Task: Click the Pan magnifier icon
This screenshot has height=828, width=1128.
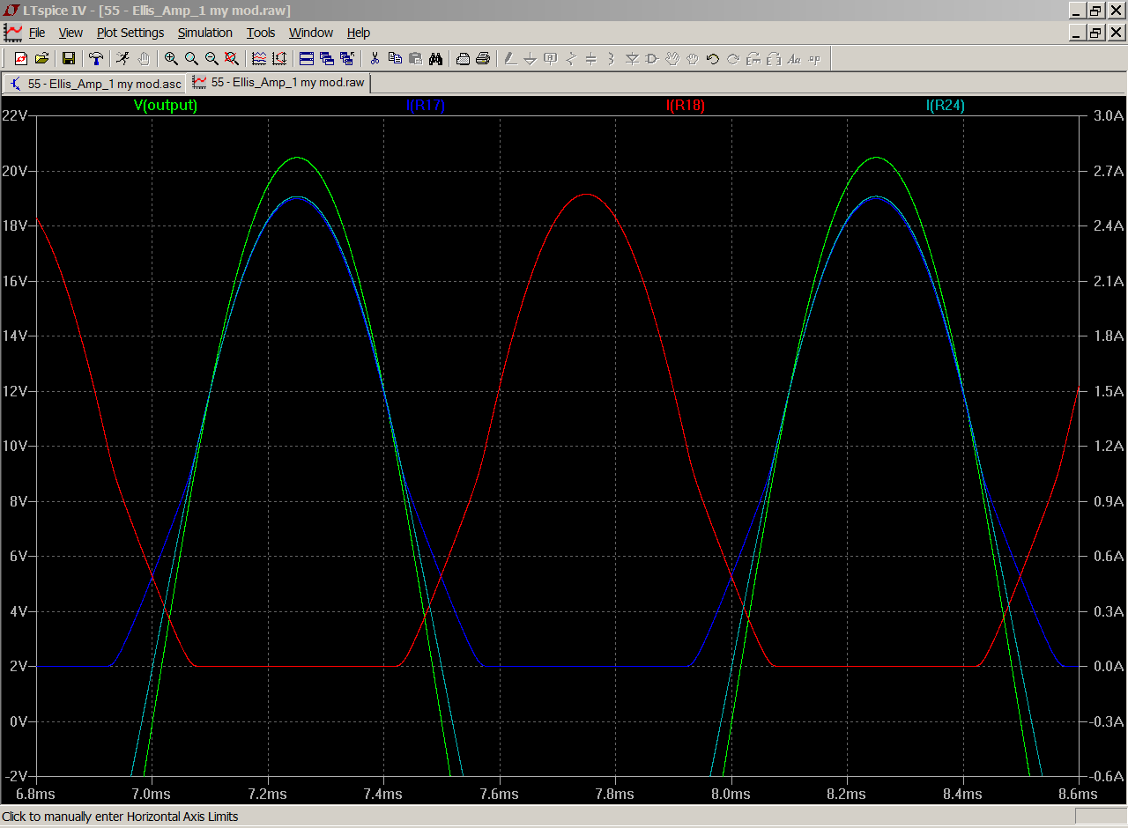Action: pos(191,58)
